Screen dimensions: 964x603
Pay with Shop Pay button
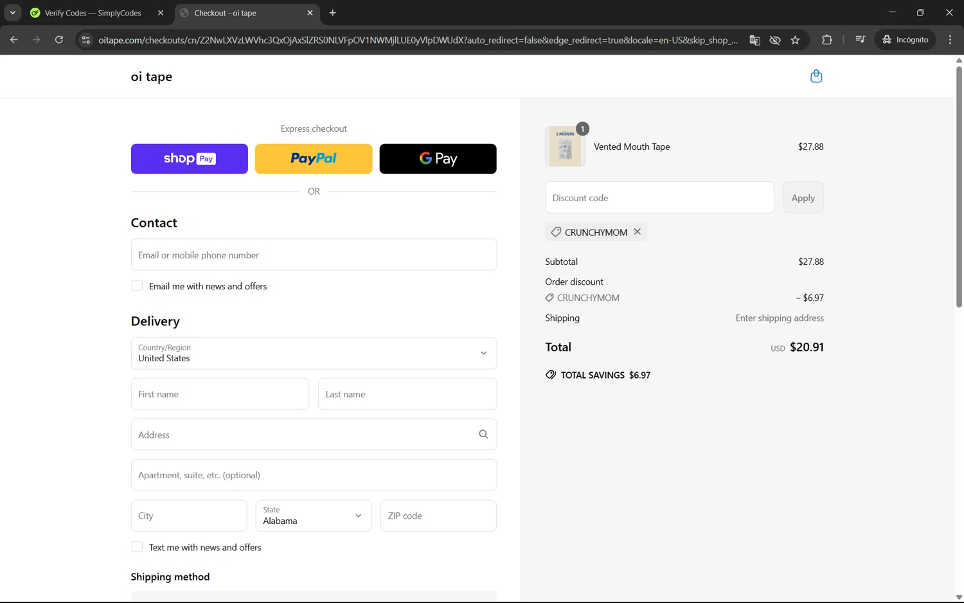tap(190, 159)
